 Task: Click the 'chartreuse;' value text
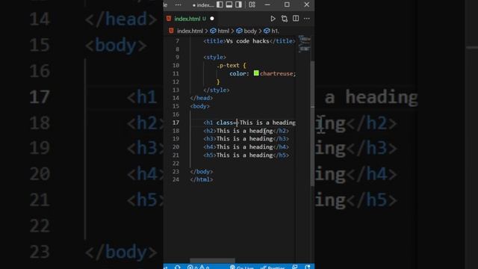(x=278, y=73)
